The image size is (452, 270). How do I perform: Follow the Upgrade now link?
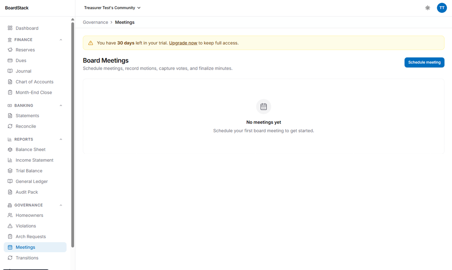coord(183,43)
